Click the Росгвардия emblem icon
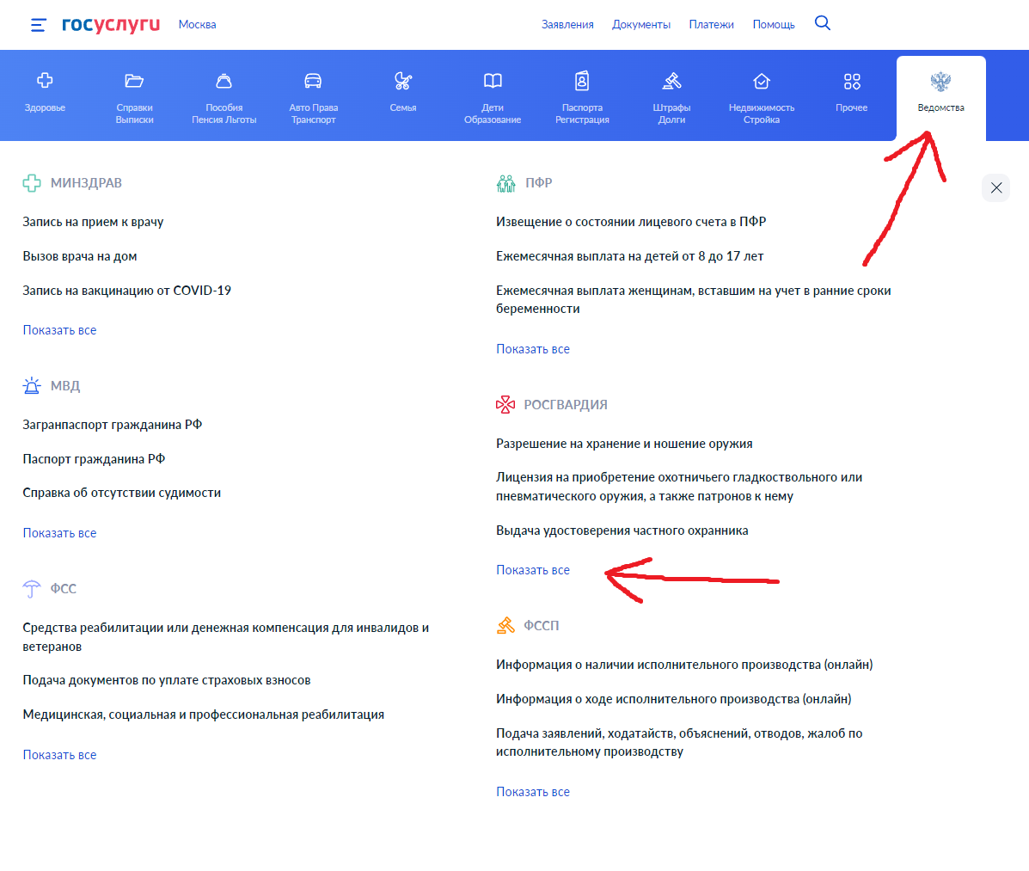Image resolution: width=1029 pixels, height=871 pixels. click(505, 405)
